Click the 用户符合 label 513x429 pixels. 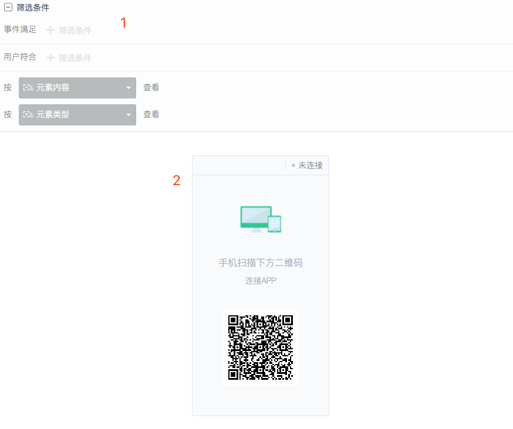point(20,57)
